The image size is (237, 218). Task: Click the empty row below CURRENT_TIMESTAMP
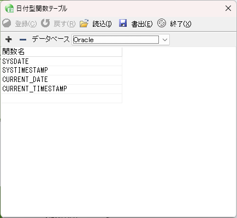(62, 98)
